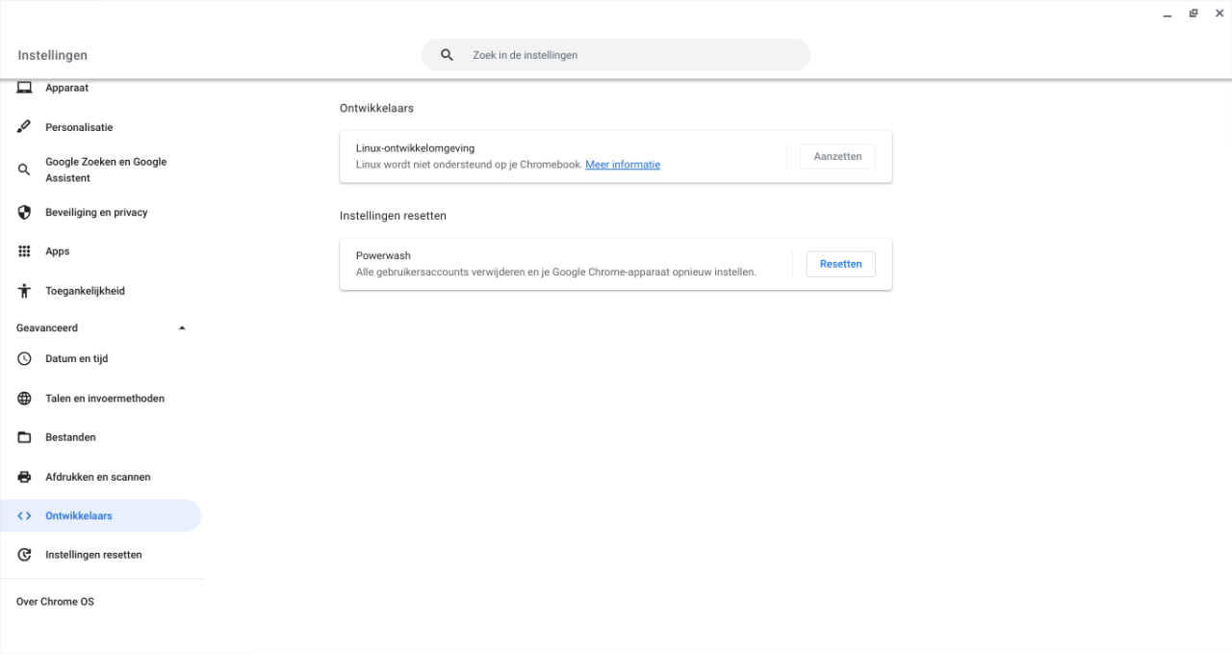Open Personalisatie via the brush icon
1232x654 pixels.
pyautogui.click(x=24, y=126)
